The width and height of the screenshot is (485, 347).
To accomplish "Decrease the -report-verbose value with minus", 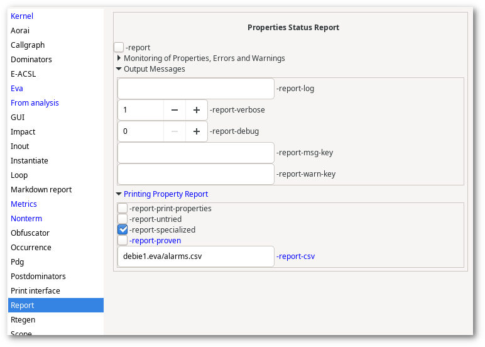I will pyautogui.click(x=175, y=110).
